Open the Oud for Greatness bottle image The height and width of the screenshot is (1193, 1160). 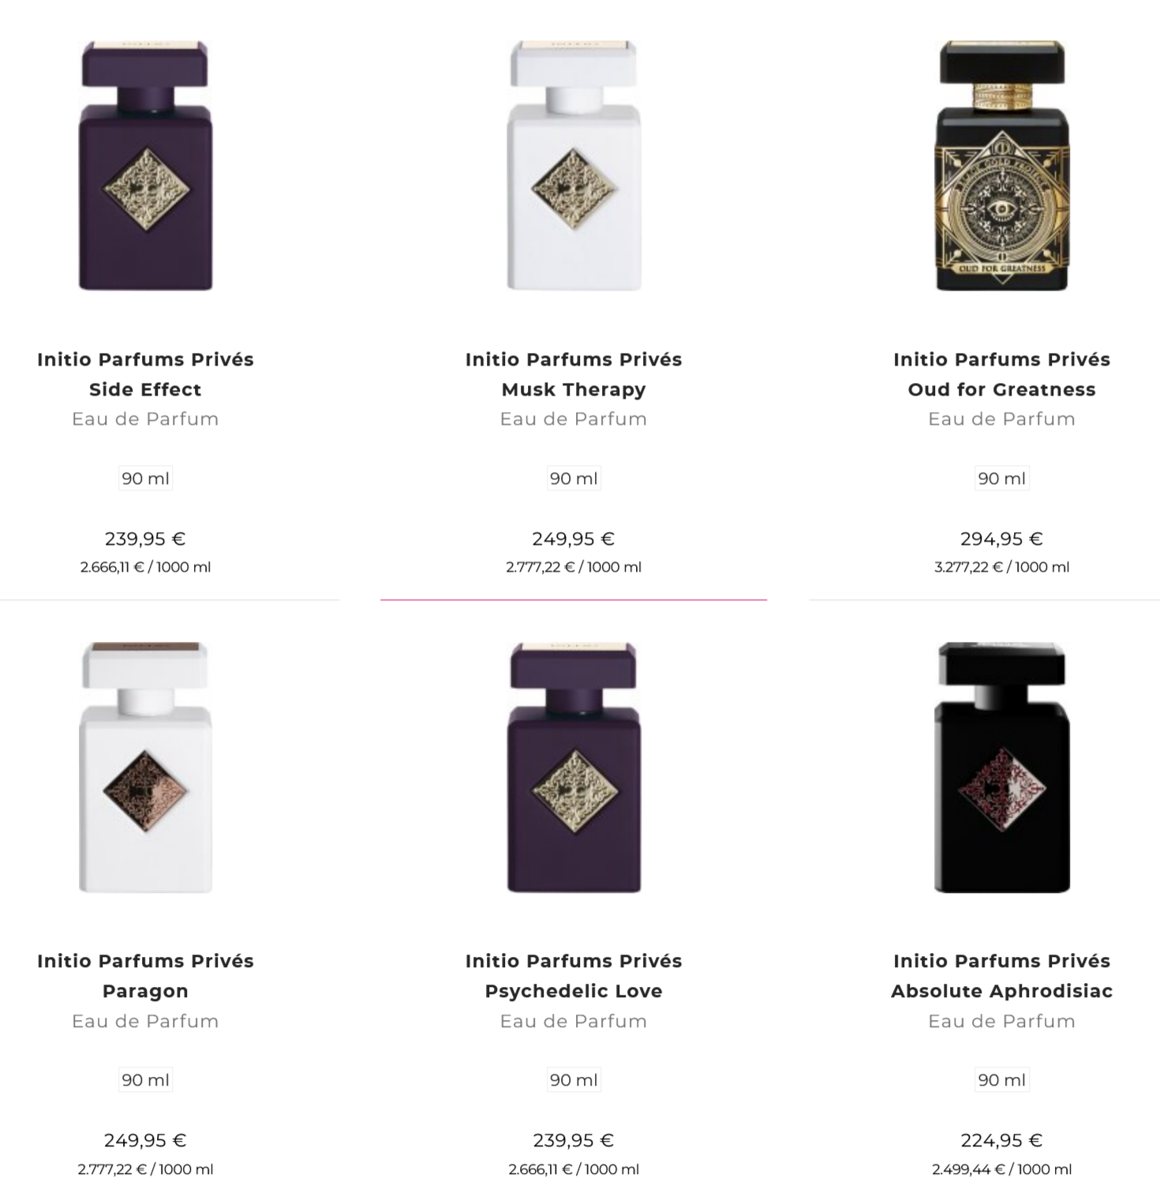pyautogui.click(x=1001, y=166)
